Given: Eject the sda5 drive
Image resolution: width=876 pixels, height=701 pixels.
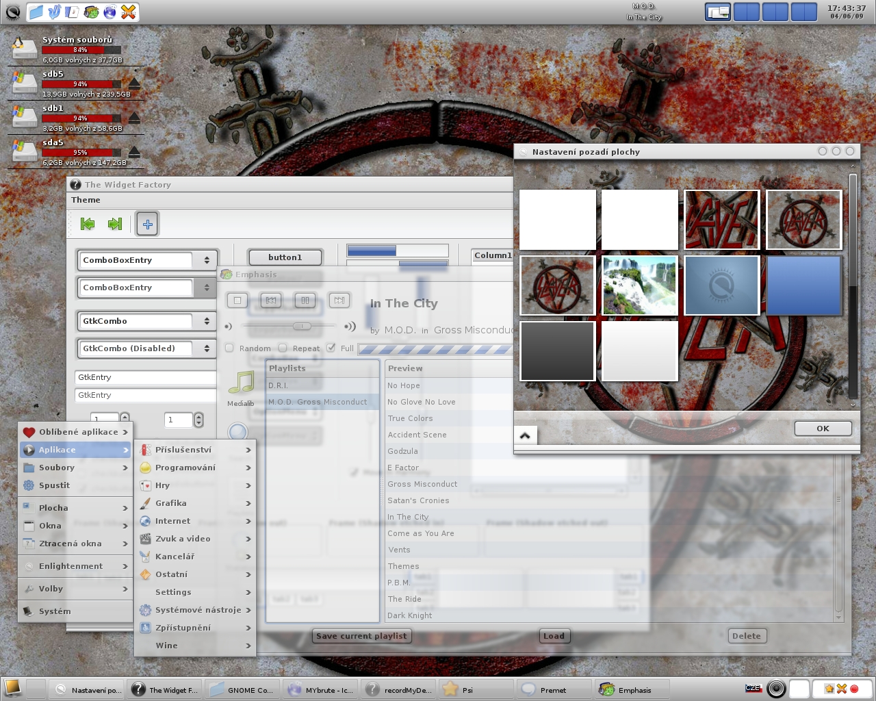Looking at the screenshot, I should tap(135, 152).
